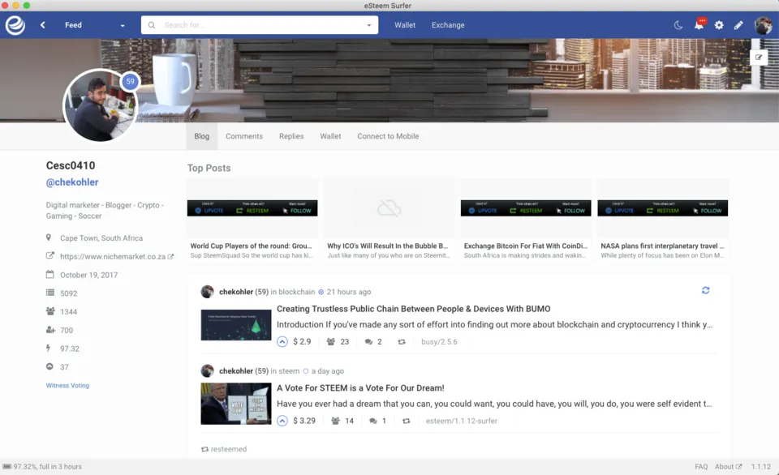Open comments icon on BUMO post
The width and height of the screenshot is (779, 475).
pos(368,341)
